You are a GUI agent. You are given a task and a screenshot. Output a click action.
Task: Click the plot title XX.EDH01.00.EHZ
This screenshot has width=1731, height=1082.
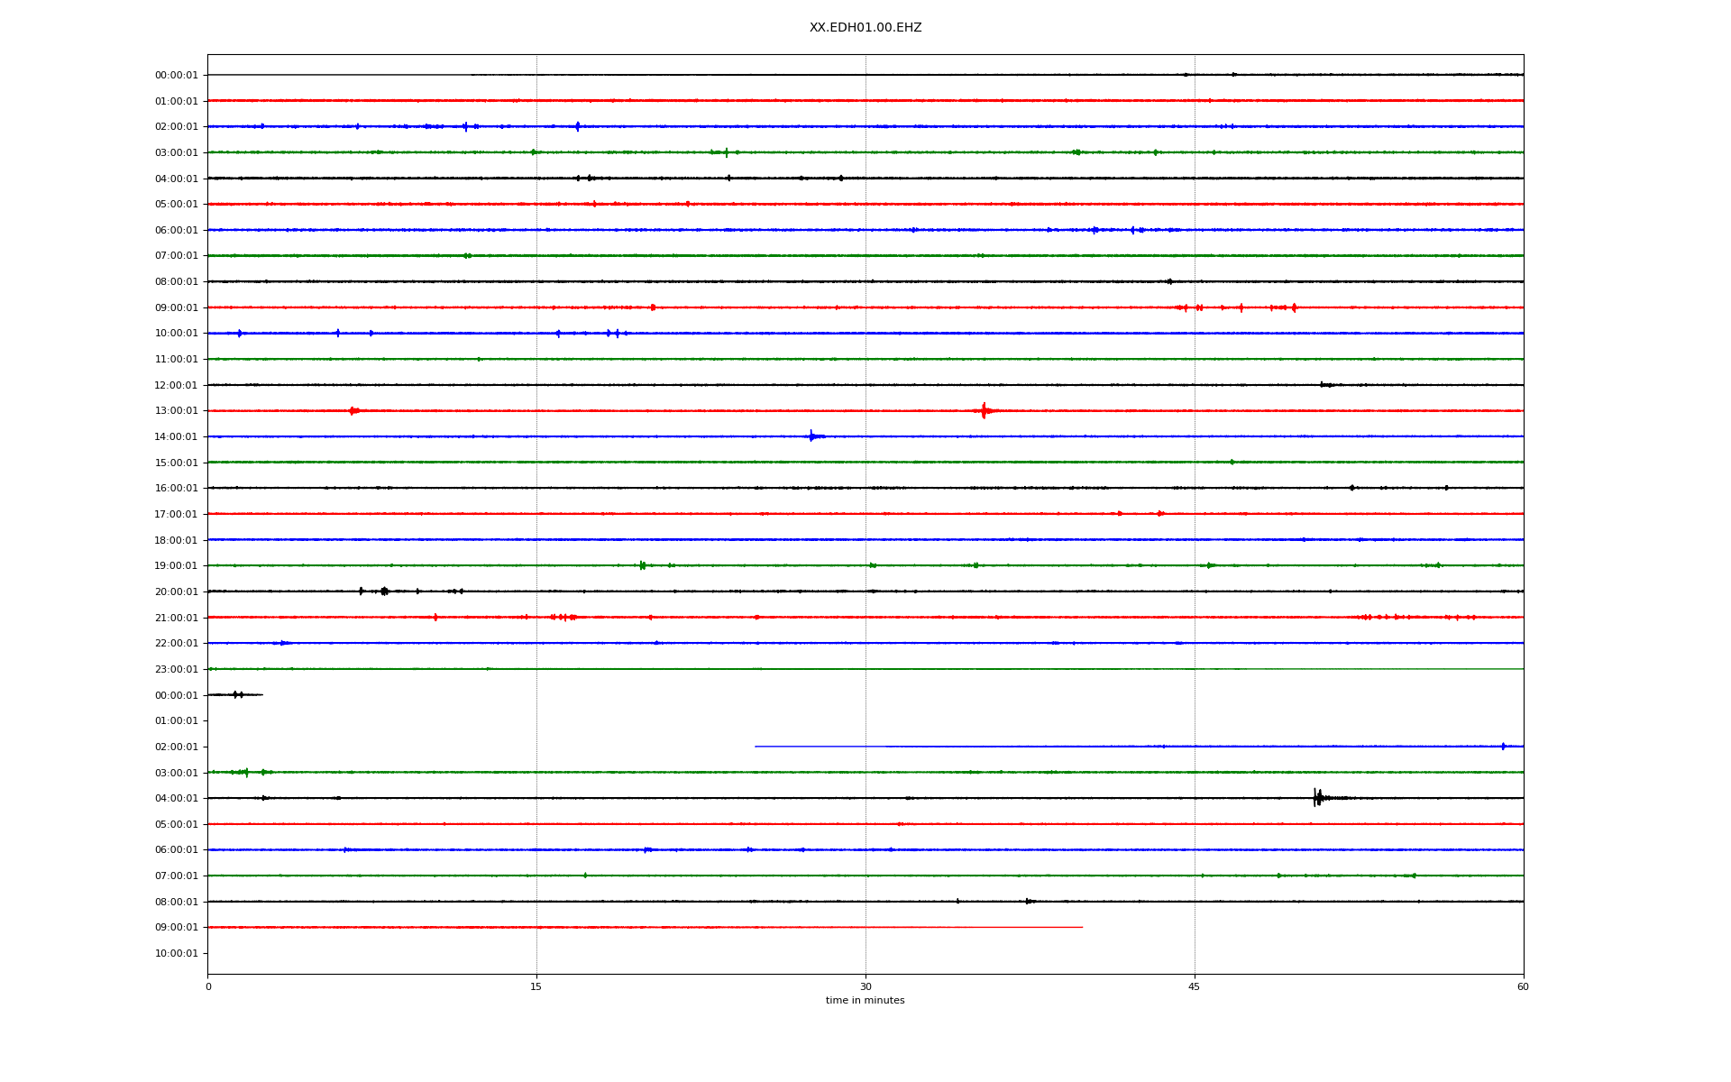865,28
